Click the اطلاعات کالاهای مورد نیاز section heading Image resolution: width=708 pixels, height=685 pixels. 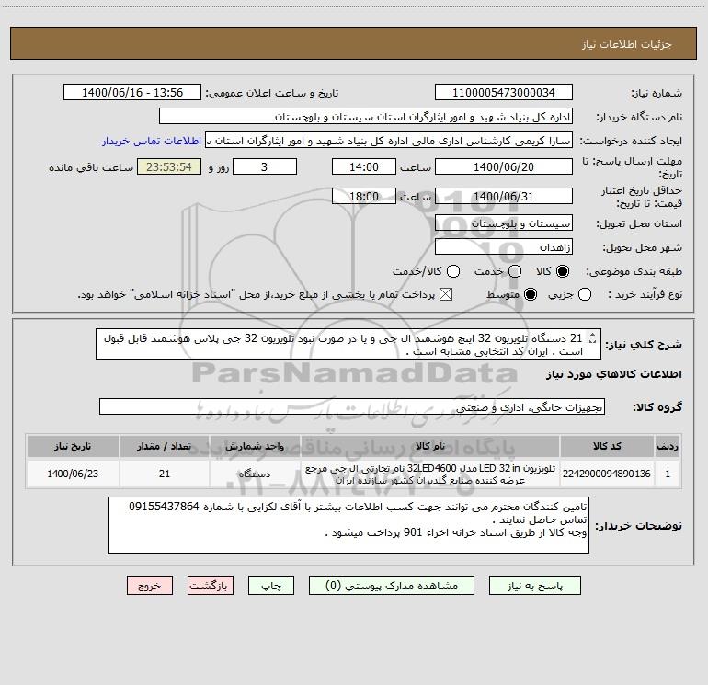(x=614, y=374)
